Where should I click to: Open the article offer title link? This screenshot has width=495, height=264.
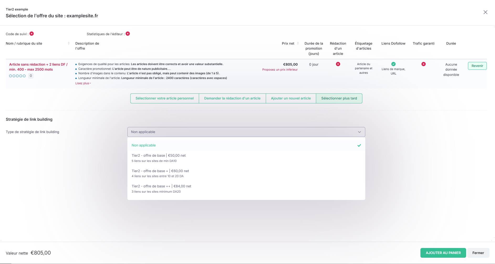pyautogui.click(x=38, y=67)
